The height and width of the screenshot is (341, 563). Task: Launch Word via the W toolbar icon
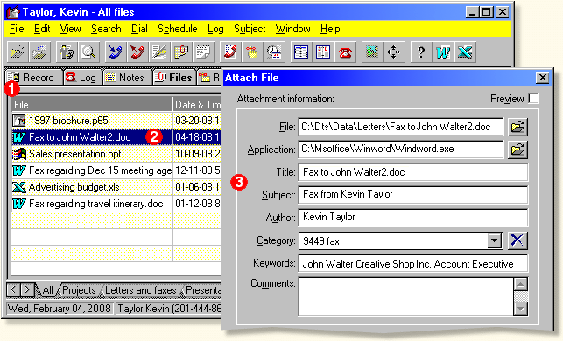pos(443,52)
